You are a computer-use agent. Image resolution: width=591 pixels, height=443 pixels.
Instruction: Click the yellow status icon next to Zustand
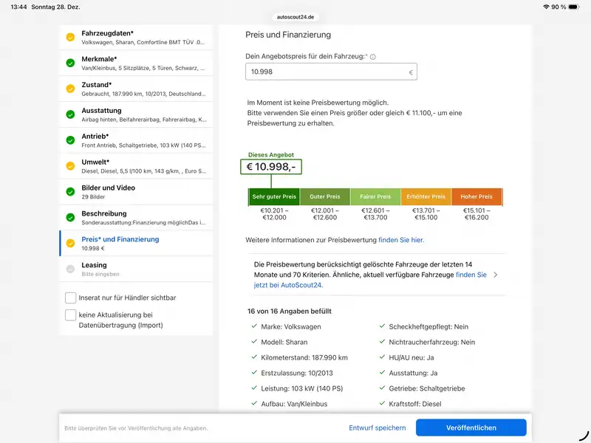70,89
